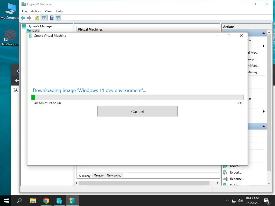Click the Create Virtual Machine title icon
The width and height of the screenshot is (275, 206).
[x=30, y=36]
